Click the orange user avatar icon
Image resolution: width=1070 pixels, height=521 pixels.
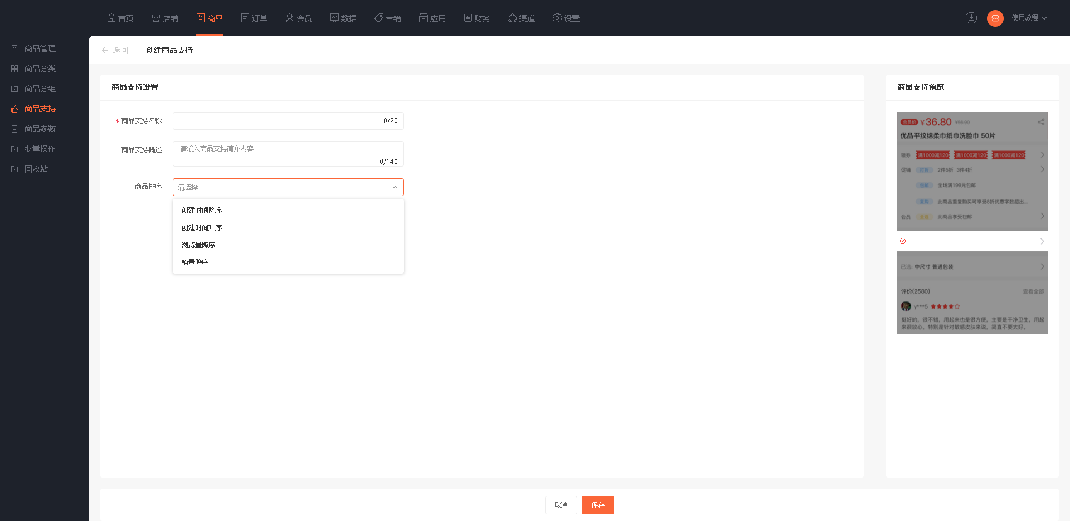pyautogui.click(x=995, y=18)
